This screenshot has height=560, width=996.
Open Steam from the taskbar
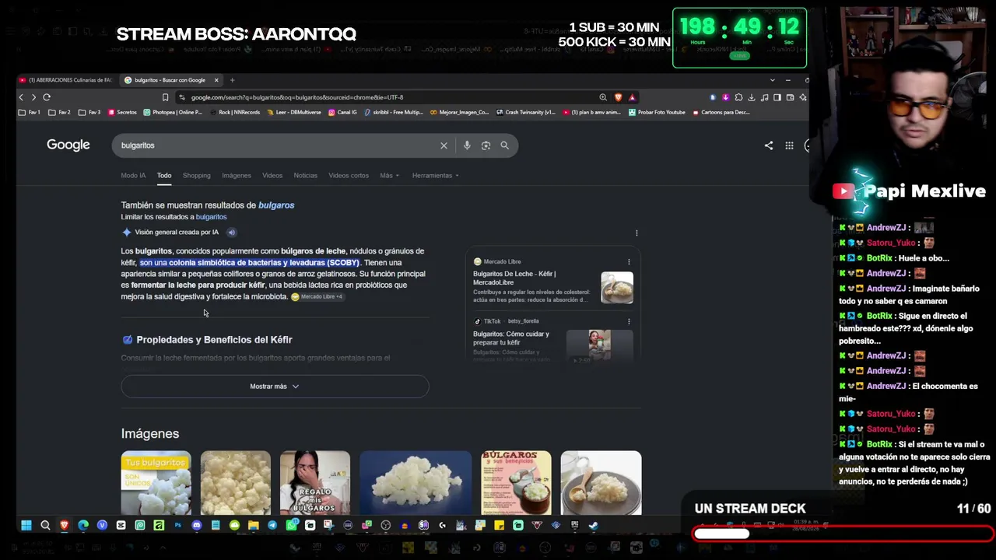click(593, 526)
